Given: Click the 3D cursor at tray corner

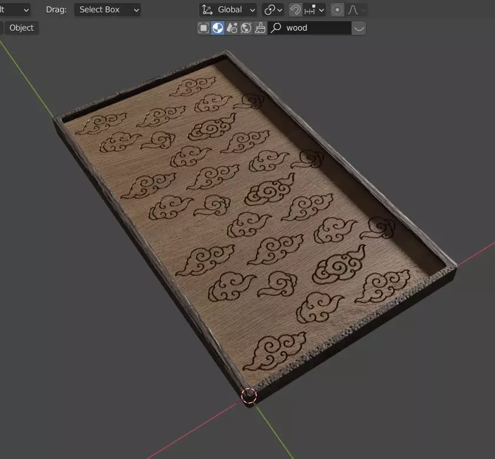Looking at the screenshot, I should point(249,395).
